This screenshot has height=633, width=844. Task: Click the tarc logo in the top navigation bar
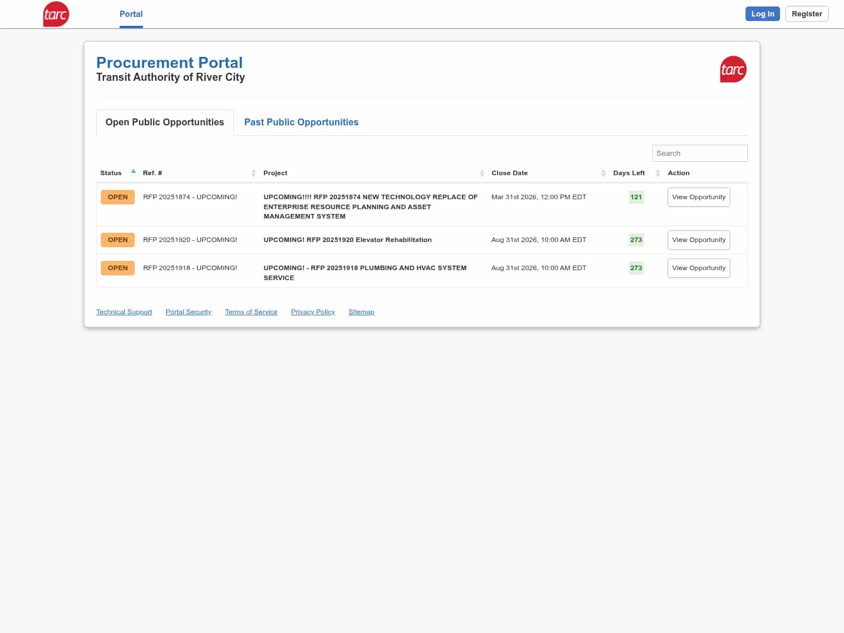[x=56, y=14]
